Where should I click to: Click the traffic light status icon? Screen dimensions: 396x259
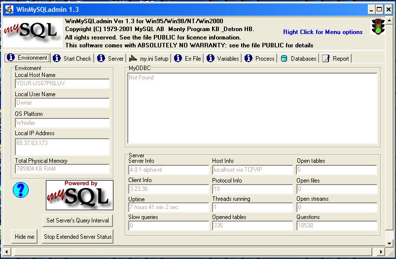point(378,27)
